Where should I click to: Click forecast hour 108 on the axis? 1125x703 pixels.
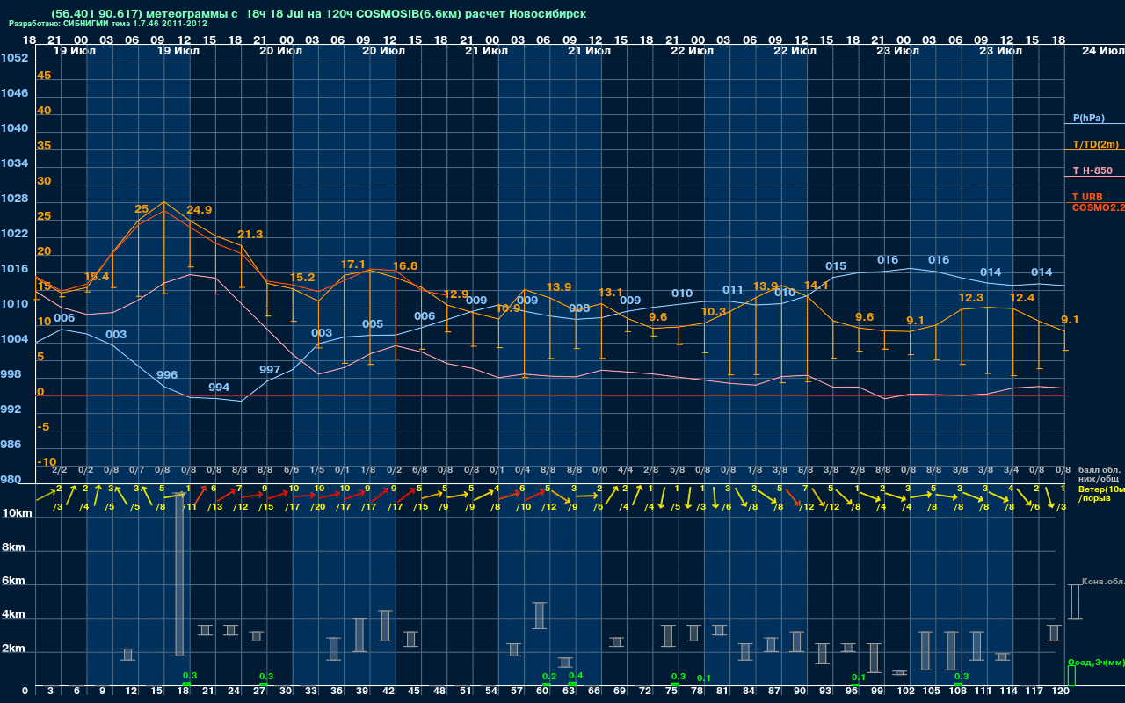pos(957,692)
